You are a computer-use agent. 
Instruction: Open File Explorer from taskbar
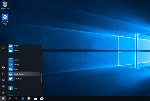tap(29, 98)
